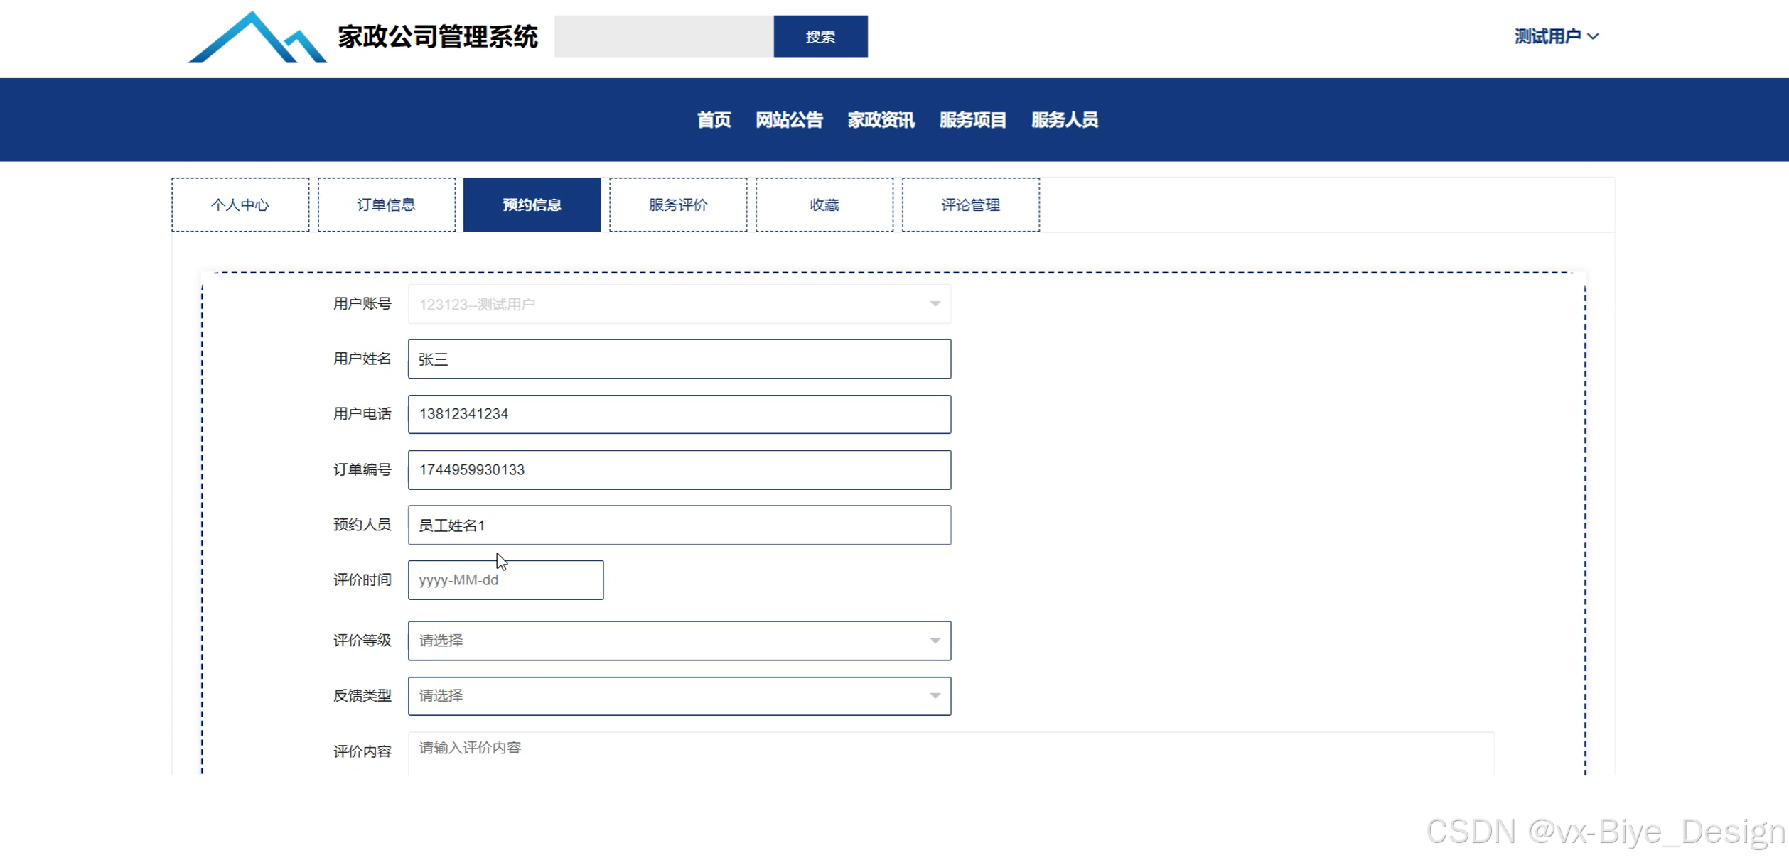Open the 测试用户 account dropdown
Image resolution: width=1789 pixels, height=860 pixels.
[1555, 36]
